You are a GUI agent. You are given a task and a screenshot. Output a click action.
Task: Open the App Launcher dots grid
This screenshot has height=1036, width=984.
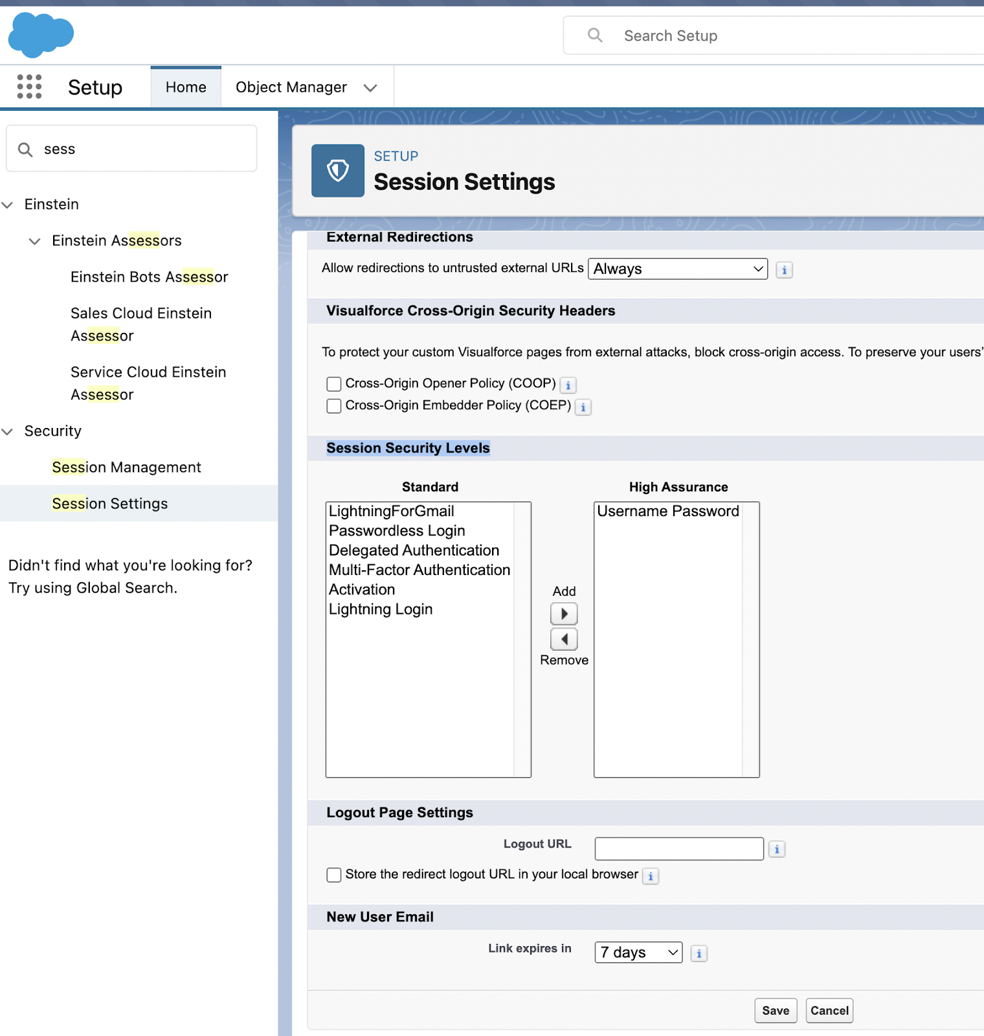(x=29, y=87)
